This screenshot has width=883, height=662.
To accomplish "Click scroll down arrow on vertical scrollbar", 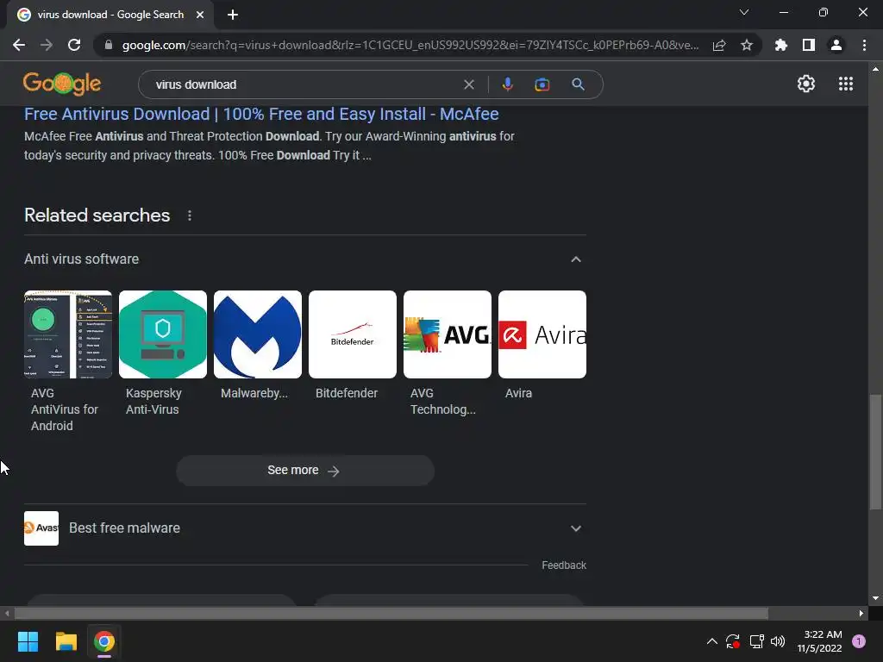I will click(x=875, y=598).
